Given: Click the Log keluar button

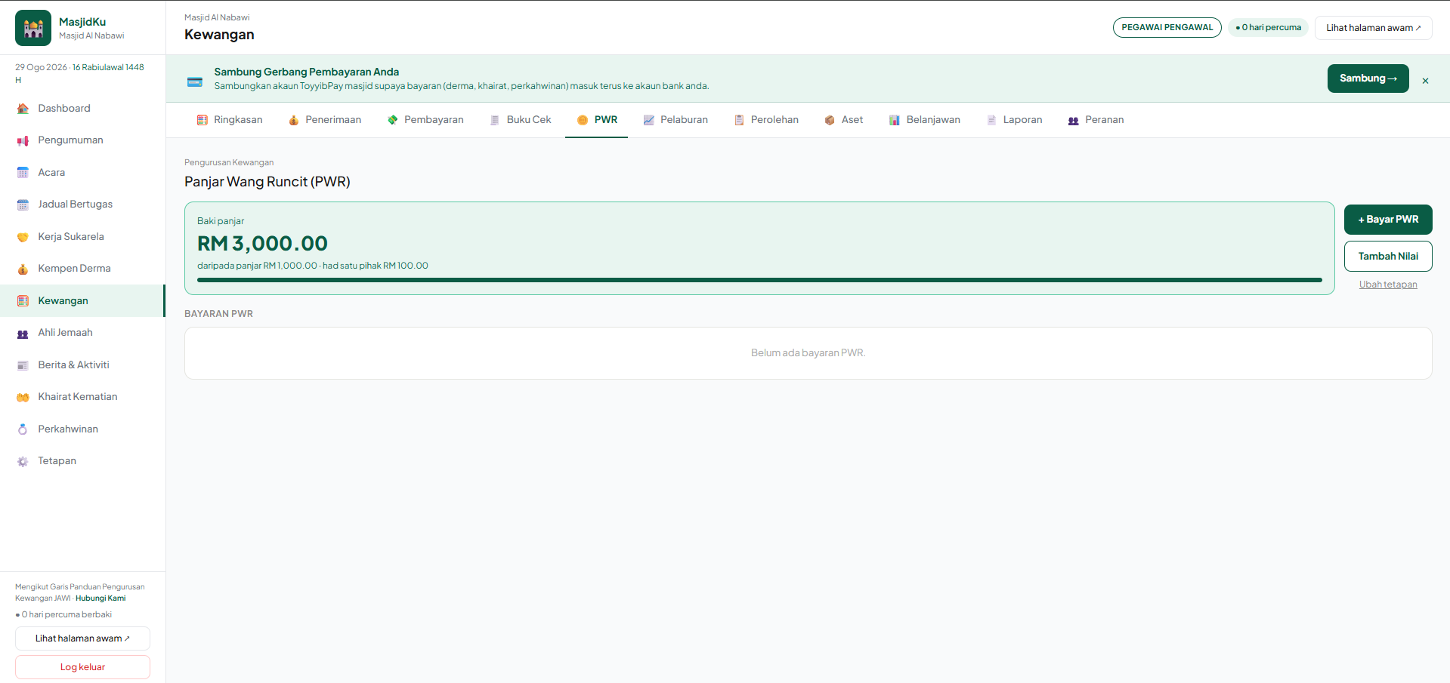Looking at the screenshot, I should pos(82,667).
